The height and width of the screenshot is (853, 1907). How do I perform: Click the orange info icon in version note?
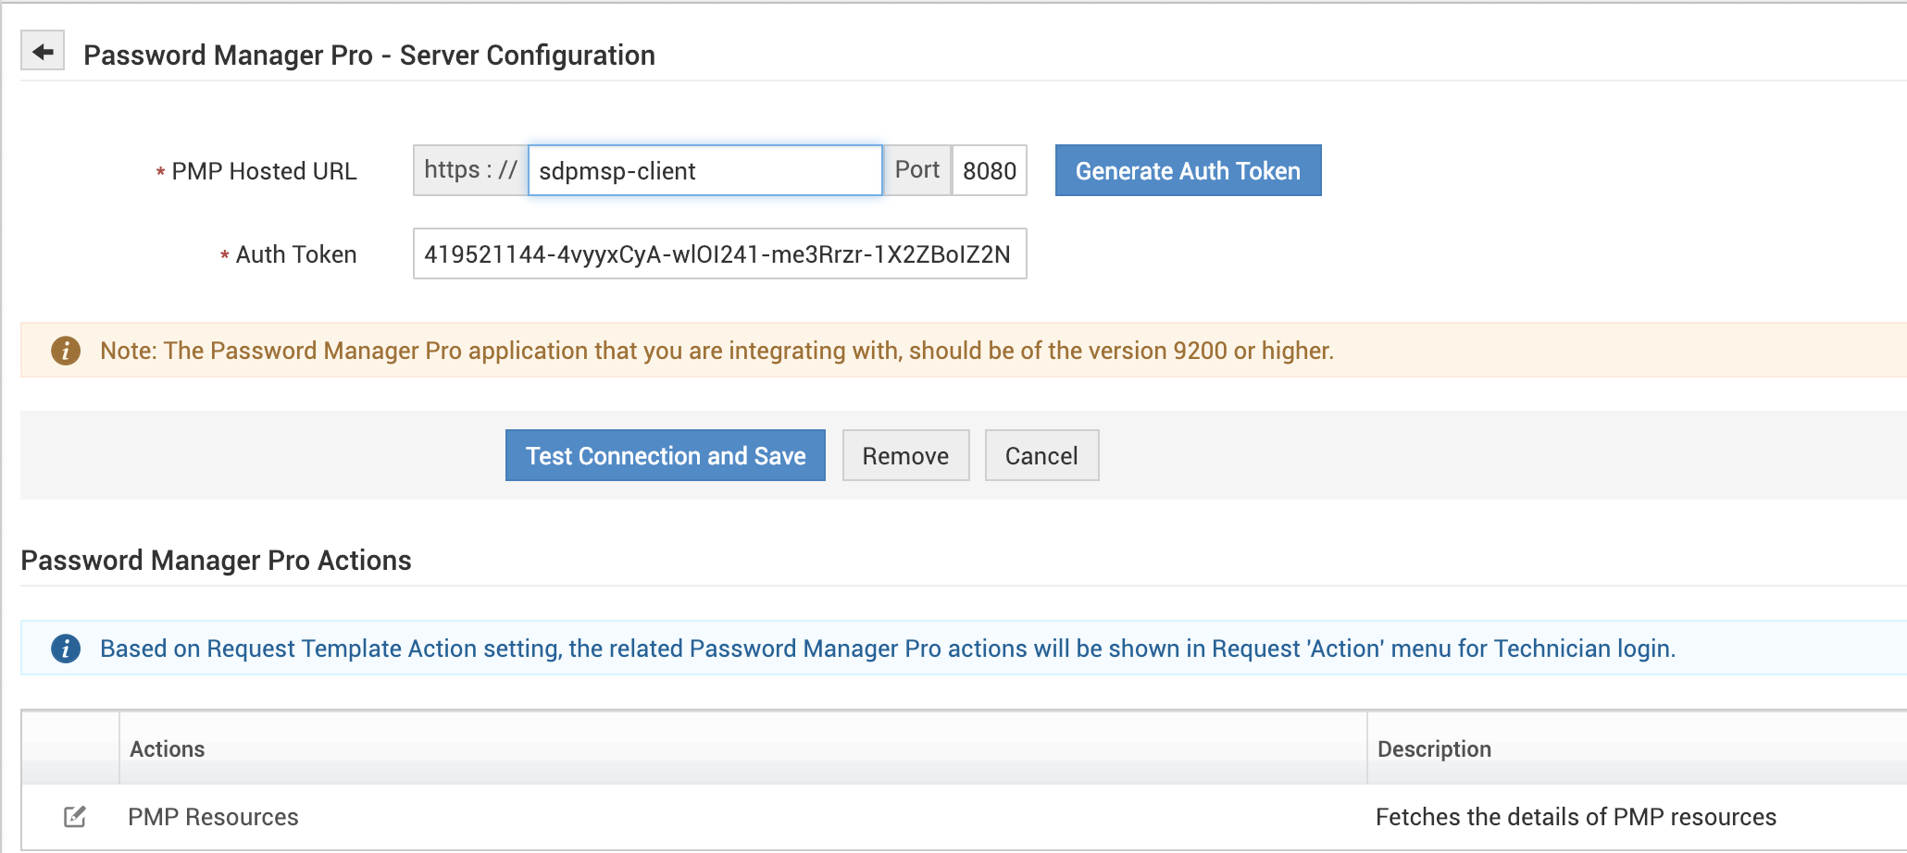(x=66, y=351)
